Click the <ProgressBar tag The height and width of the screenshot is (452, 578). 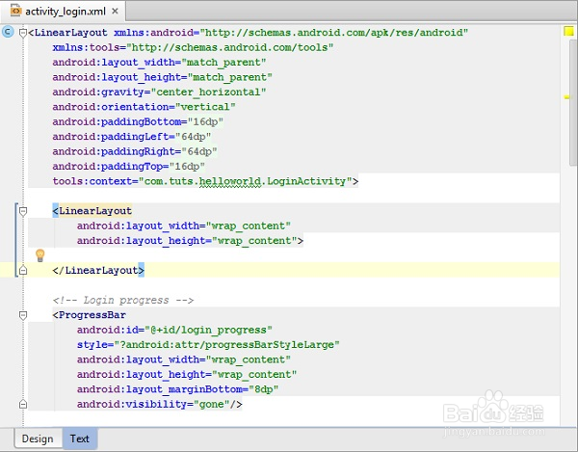[89, 315]
